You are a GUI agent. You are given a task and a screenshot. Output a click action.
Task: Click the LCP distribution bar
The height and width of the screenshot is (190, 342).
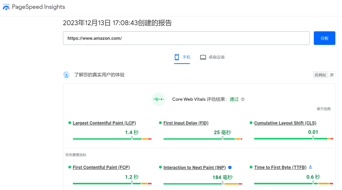pyautogui.click(x=112, y=139)
